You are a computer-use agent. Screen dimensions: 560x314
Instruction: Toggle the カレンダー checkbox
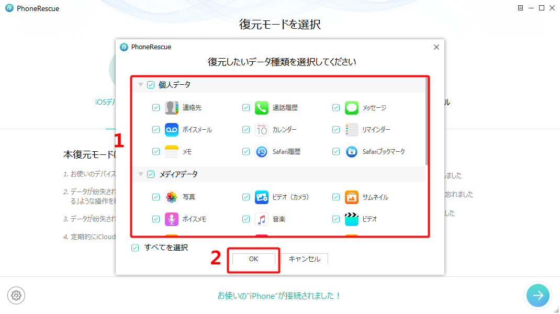[245, 130]
